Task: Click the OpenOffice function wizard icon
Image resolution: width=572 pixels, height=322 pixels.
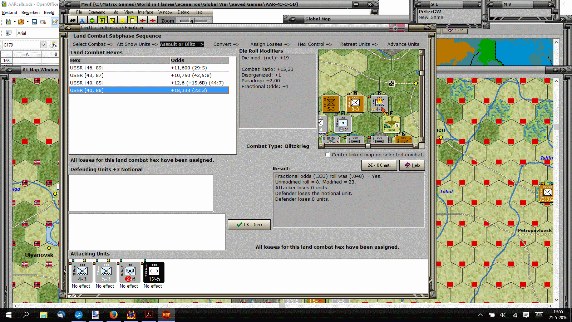Action: click(54, 45)
